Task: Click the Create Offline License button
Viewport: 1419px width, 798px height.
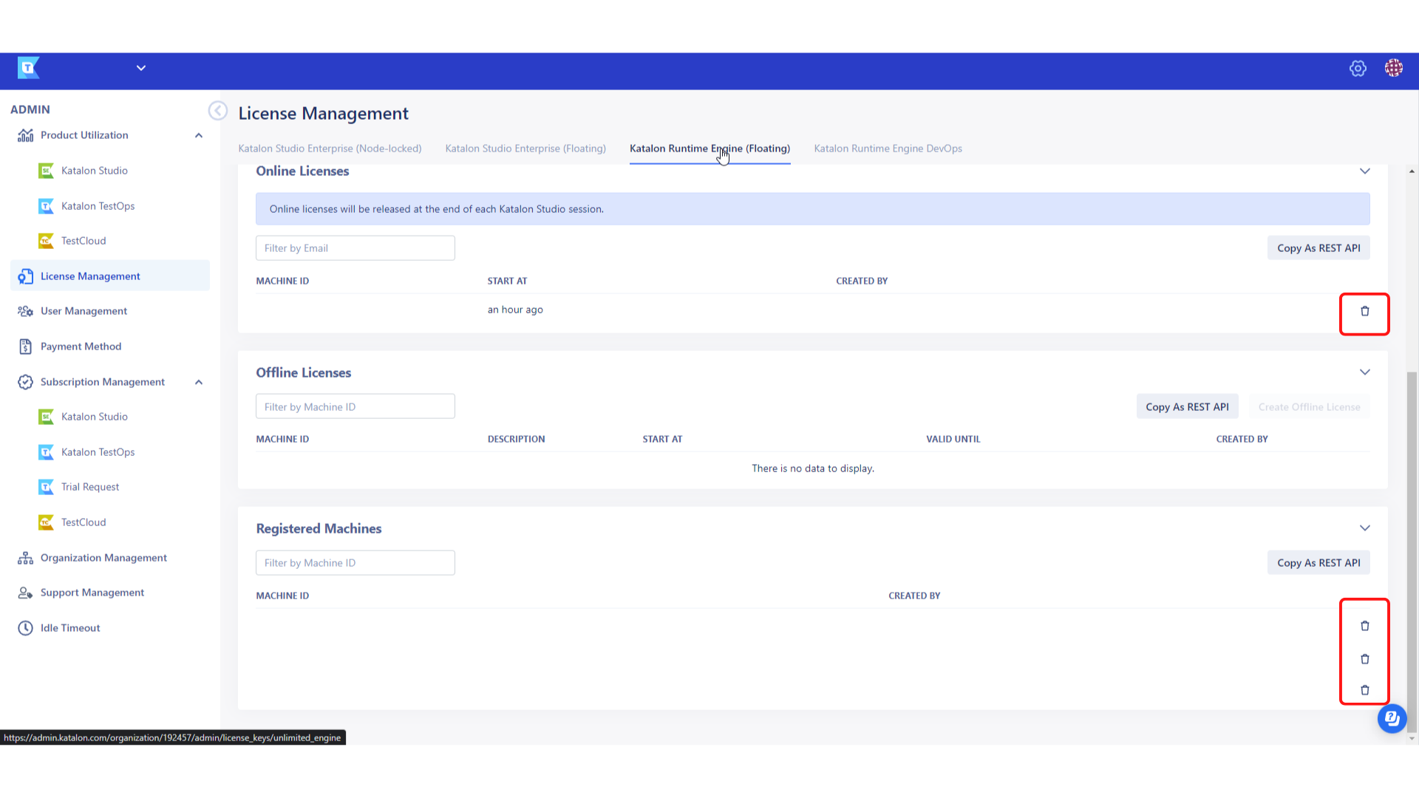Action: pyautogui.click(x=1309, y=406)
